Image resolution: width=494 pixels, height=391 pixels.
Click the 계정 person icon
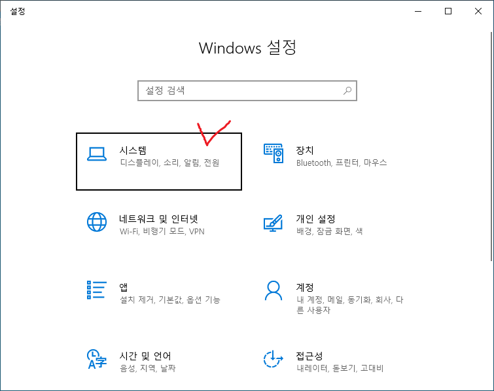point(273,290)
